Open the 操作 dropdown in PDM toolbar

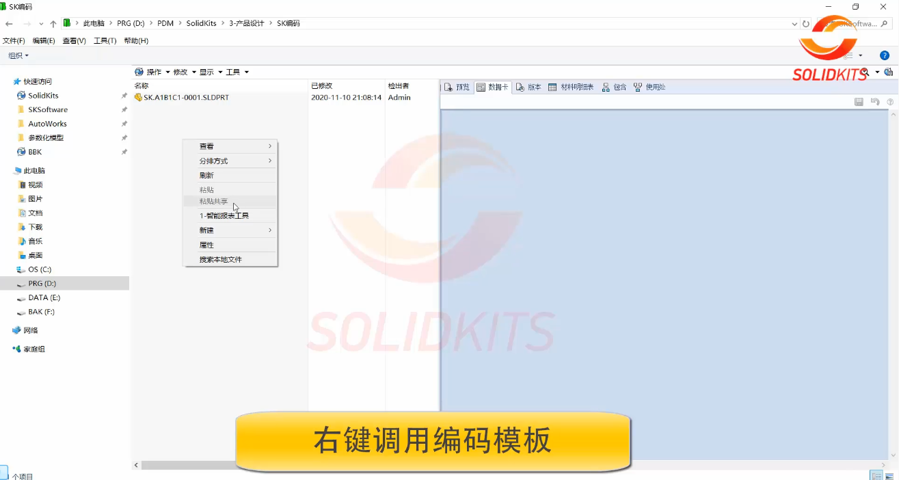[x=152, y=72]
